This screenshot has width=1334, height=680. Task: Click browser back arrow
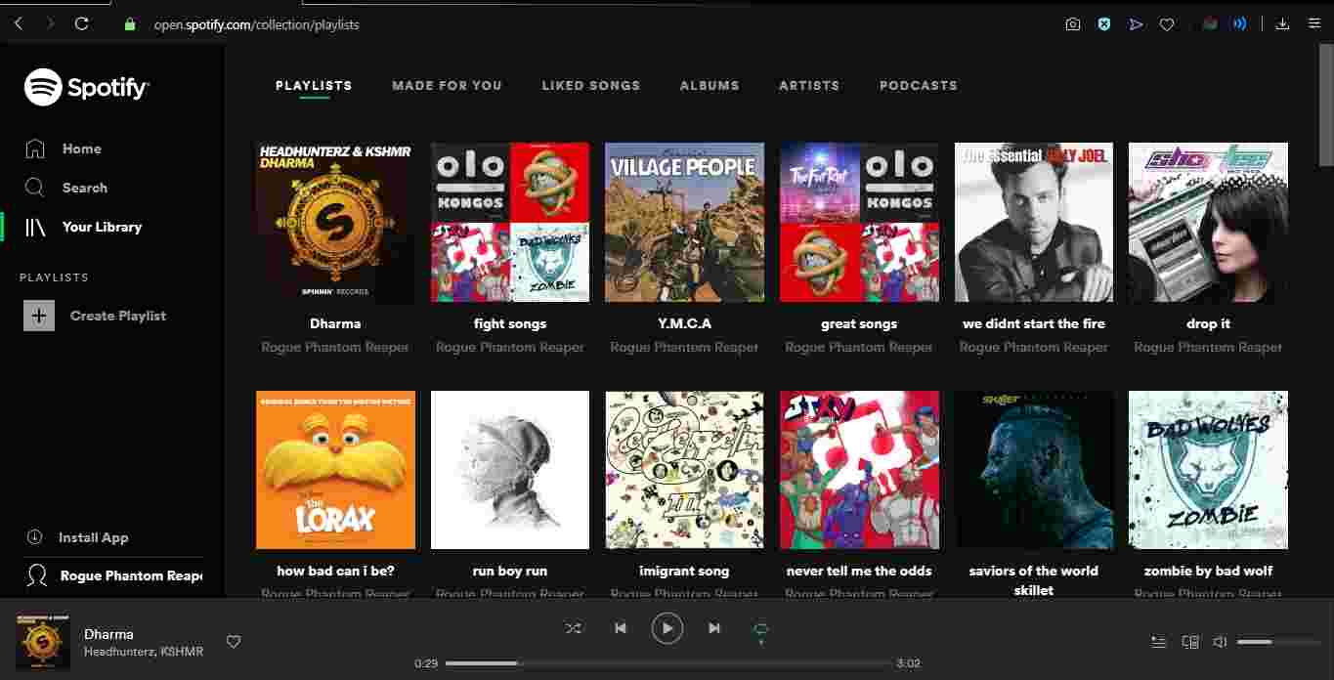tap(20, 23)
